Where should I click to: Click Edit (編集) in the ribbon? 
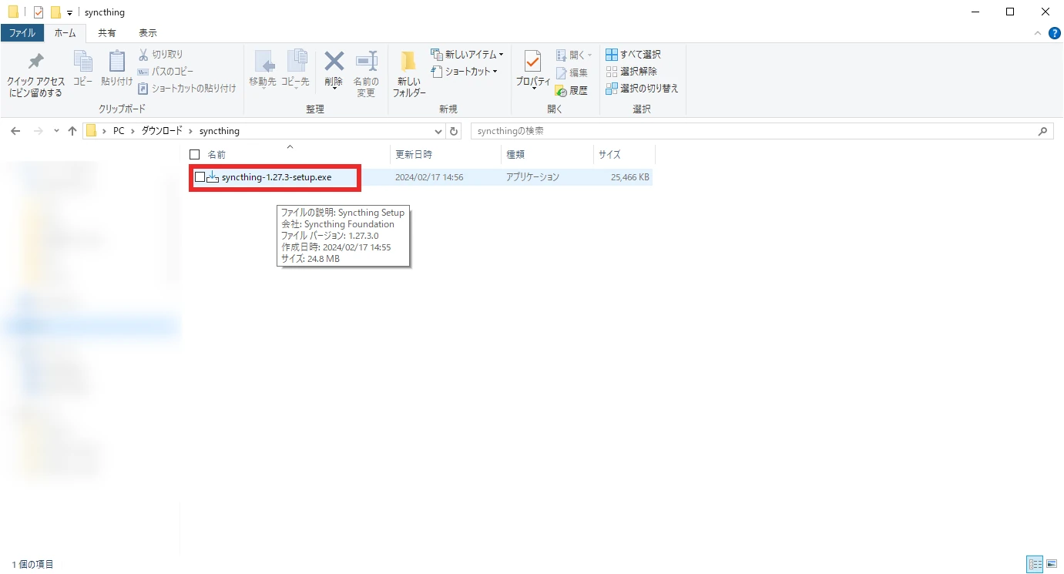pos(572,72)
